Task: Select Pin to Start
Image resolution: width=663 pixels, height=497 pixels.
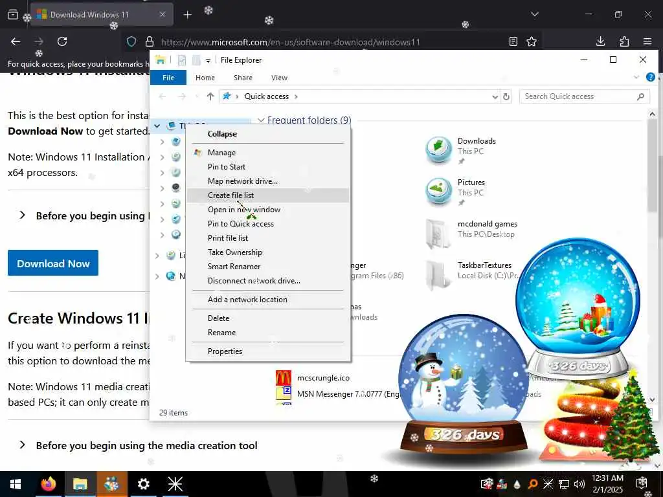Action: (x=268, y=166)
